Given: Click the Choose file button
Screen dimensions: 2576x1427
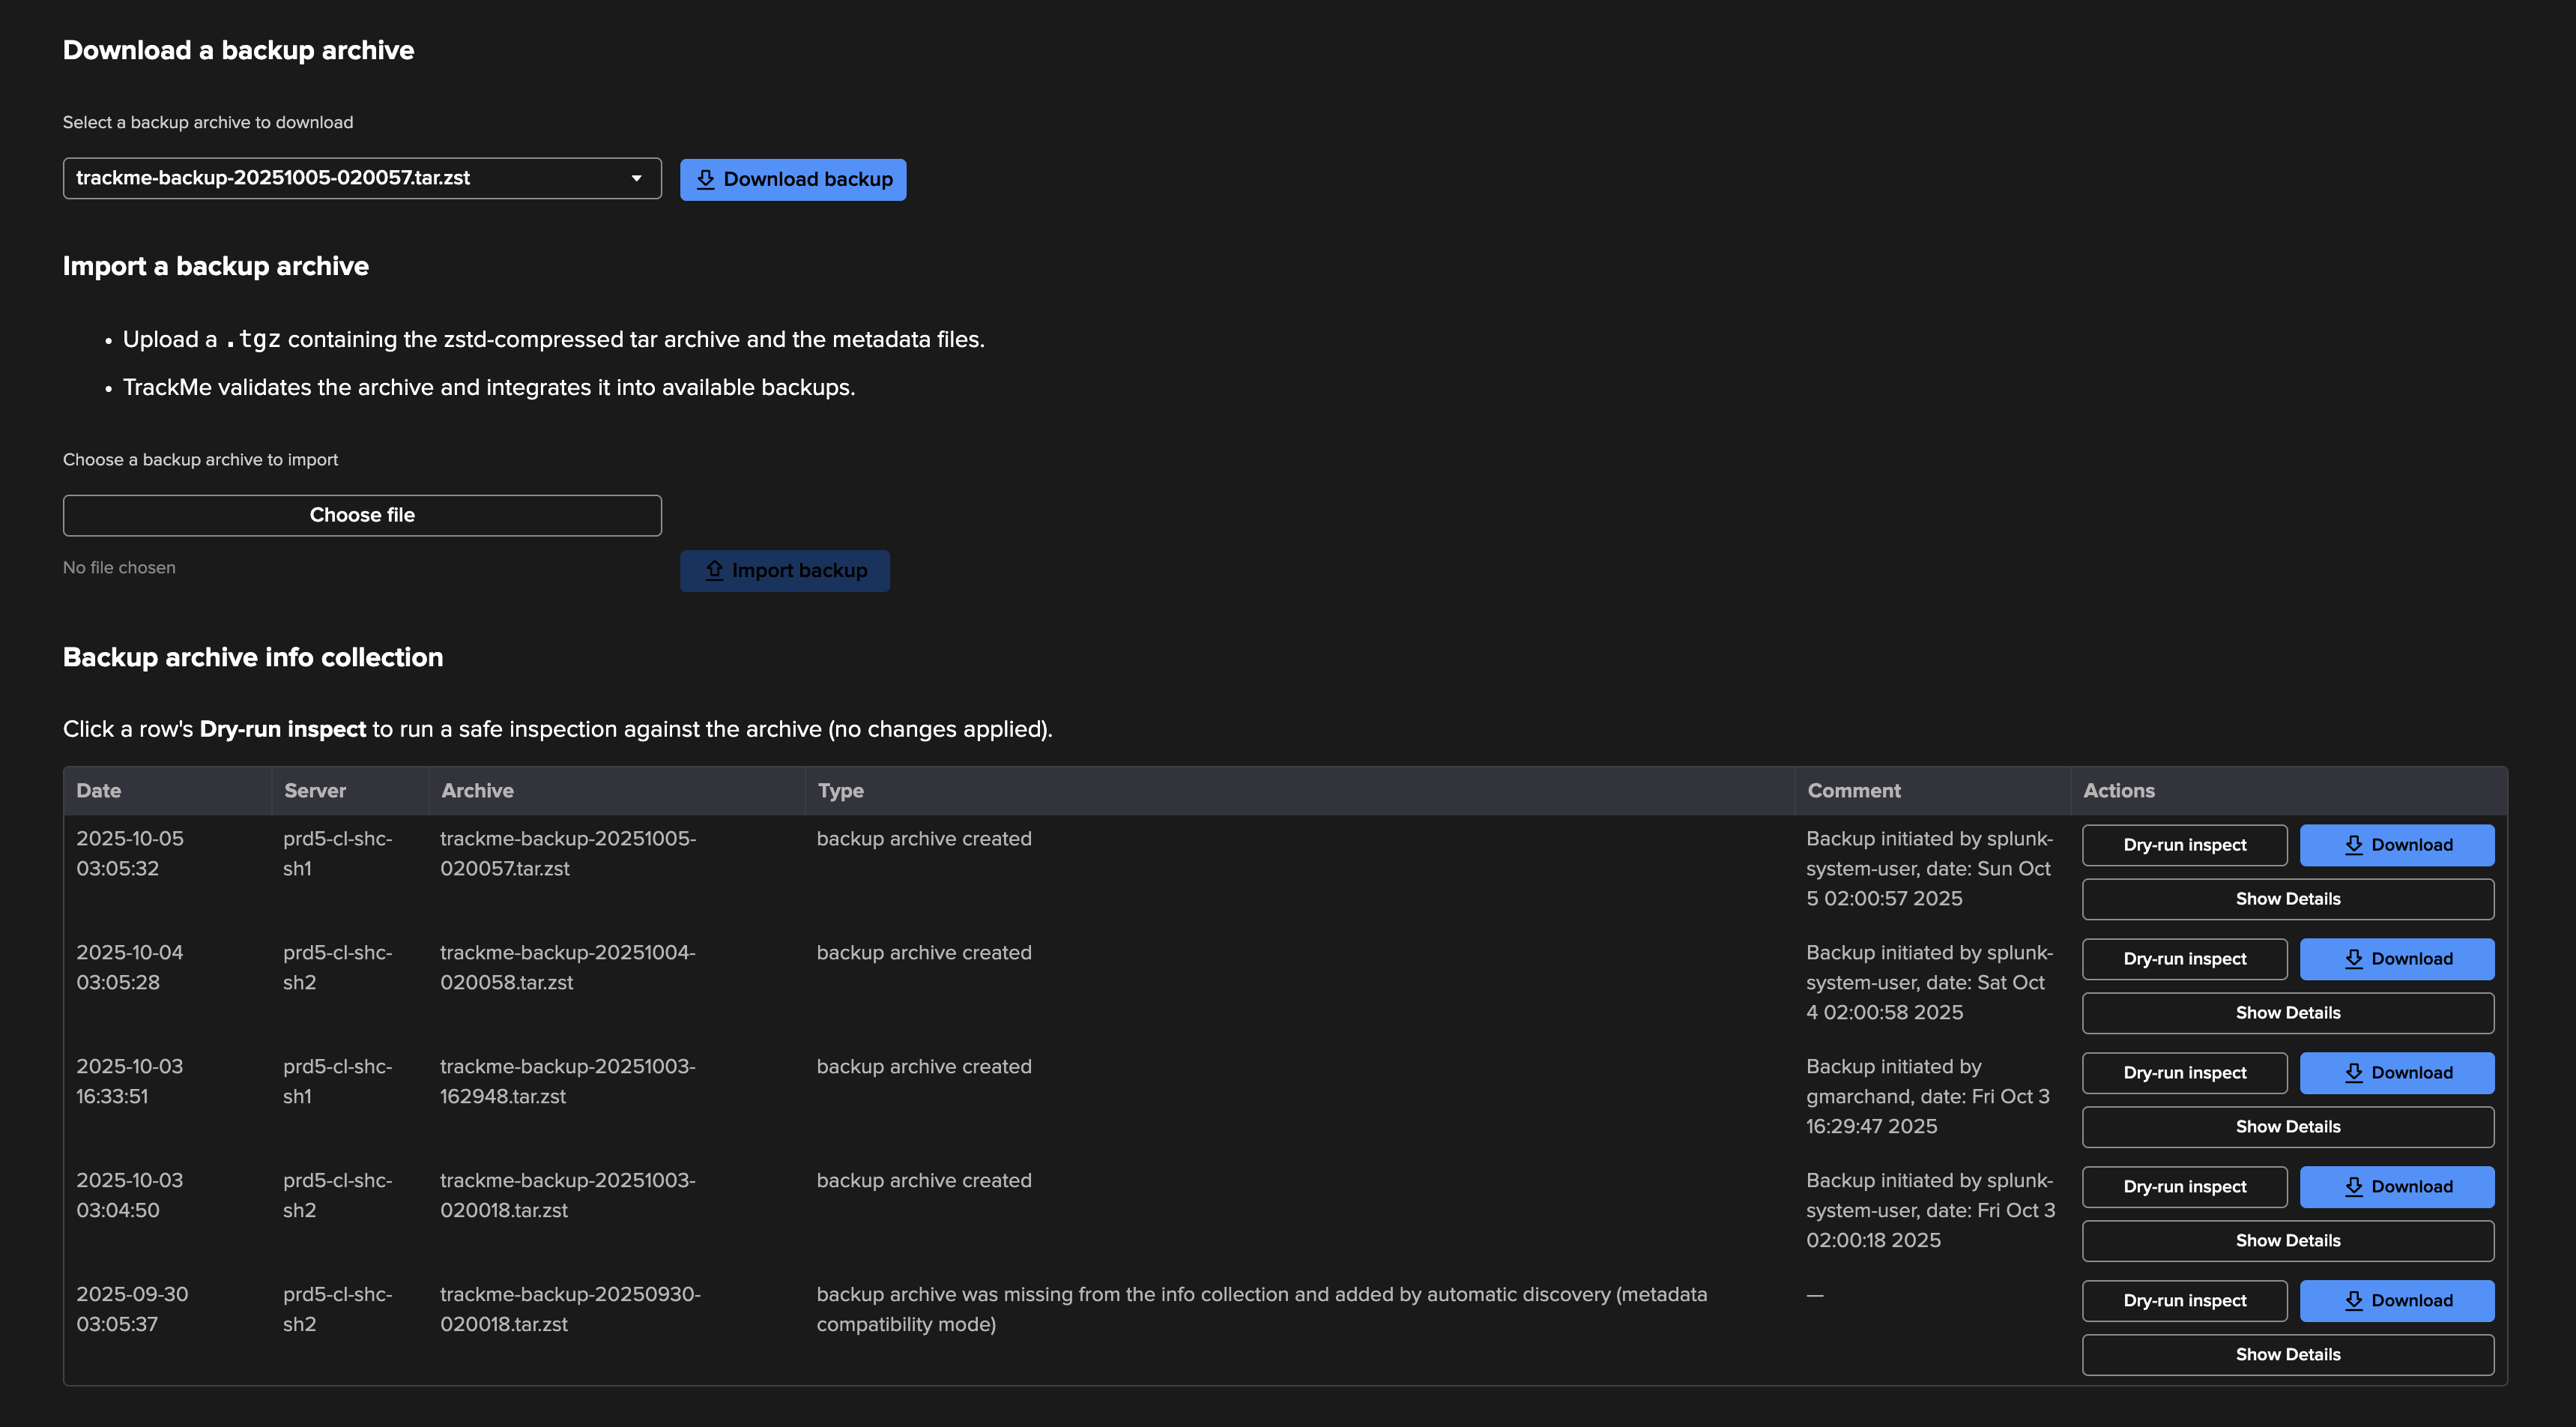Looking at the screenshot, I should [361, 515].
